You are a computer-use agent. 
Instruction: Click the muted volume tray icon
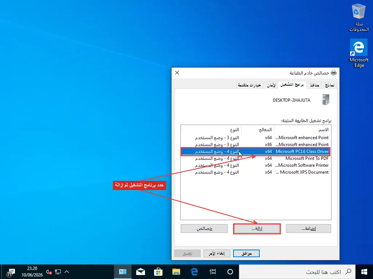pos(49,272)
